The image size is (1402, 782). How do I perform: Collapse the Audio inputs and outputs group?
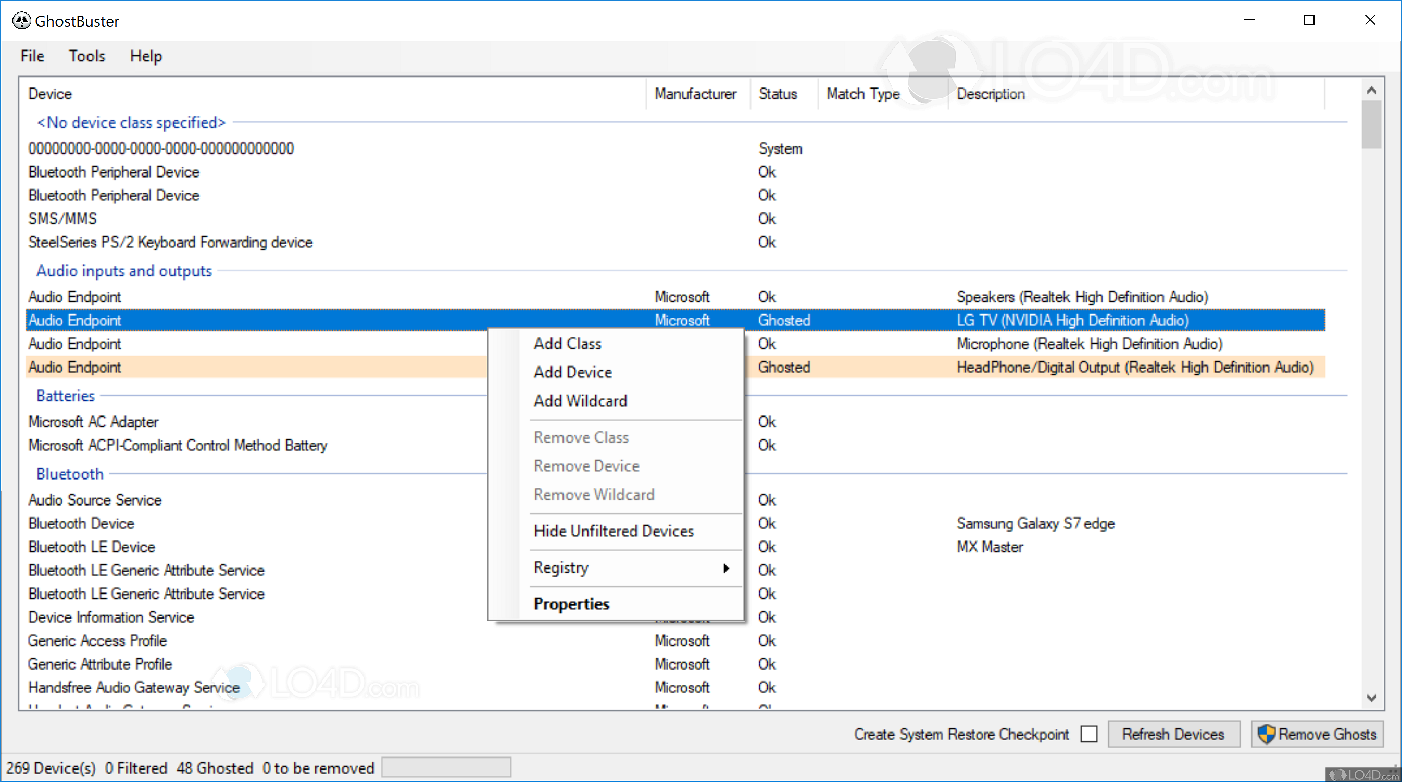coord(124,271)
